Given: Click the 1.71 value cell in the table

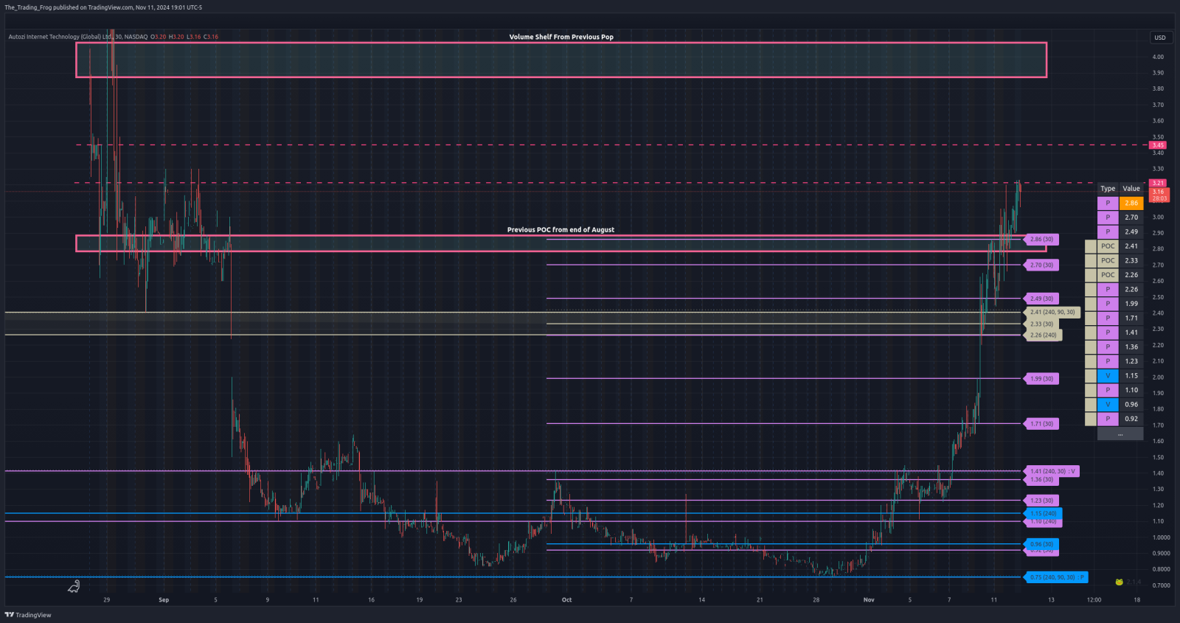Looking at the screenshot, I should pyautogui.click(x=1131, y=318).
